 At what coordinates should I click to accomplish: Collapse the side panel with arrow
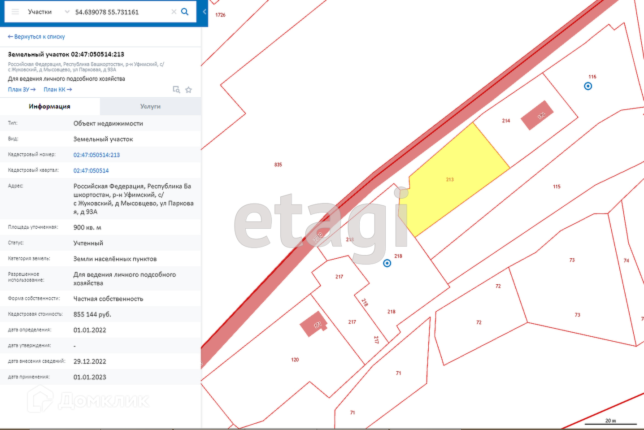click(205, 12)
